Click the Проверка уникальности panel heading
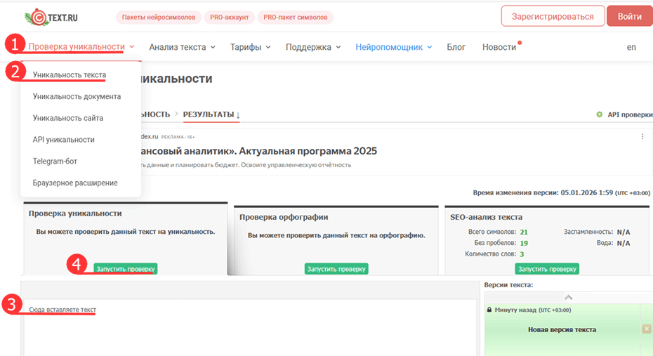Screen dimensions: 653x356 (75, 213)
